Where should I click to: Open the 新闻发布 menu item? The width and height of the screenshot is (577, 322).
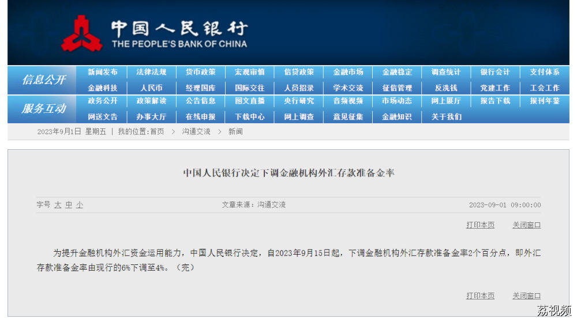(102, 72)
